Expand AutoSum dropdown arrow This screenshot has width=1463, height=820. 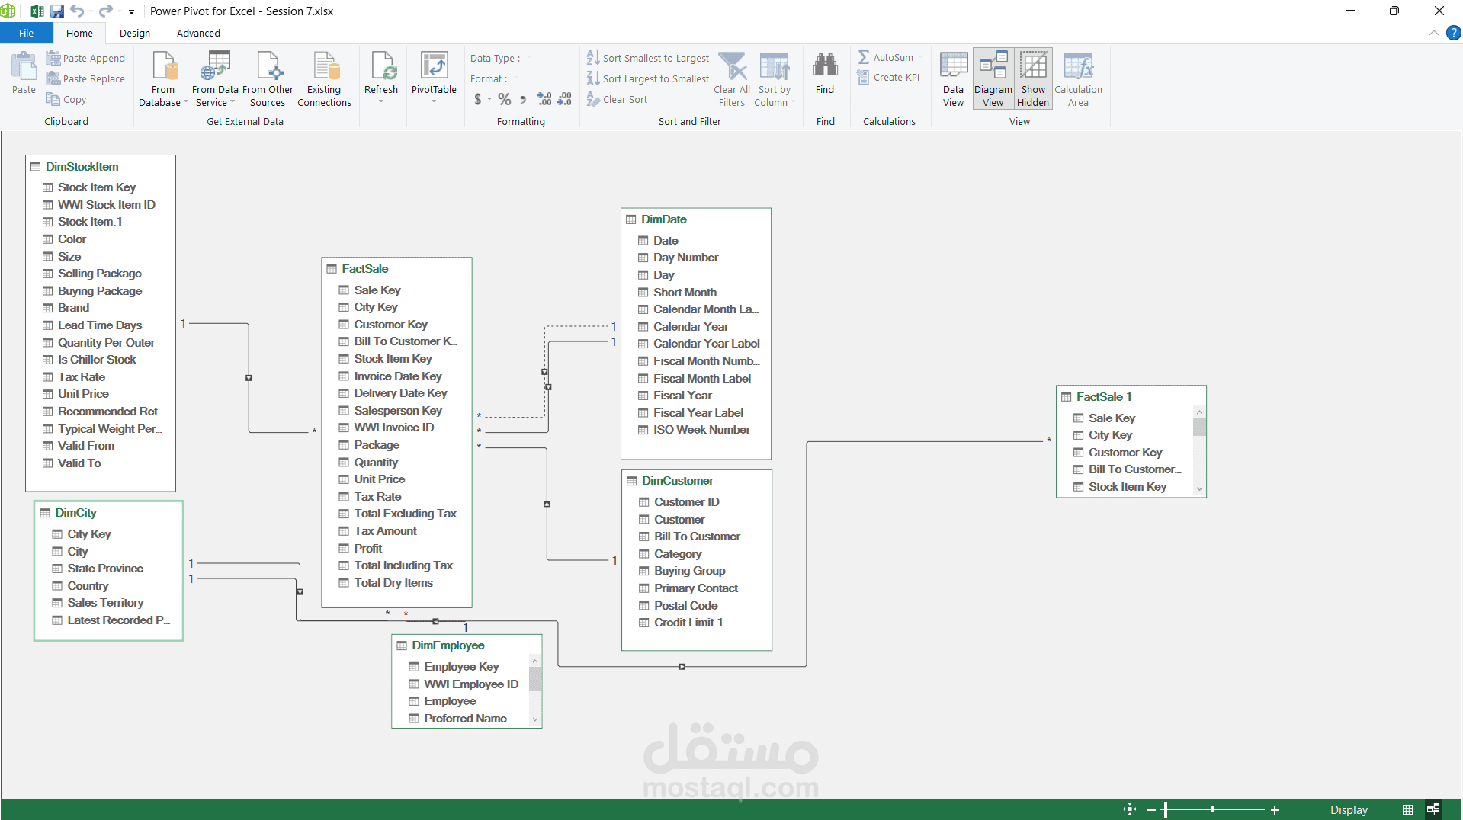coord(920,57)
